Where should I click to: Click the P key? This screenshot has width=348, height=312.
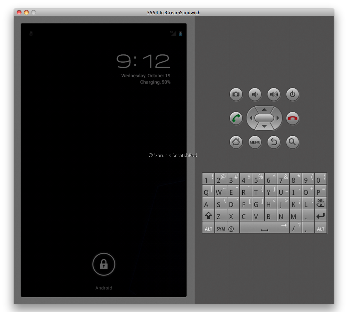[321, 191]
